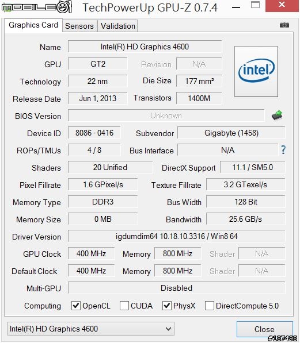Open the graphics card selection dropdown

[91, 329]
